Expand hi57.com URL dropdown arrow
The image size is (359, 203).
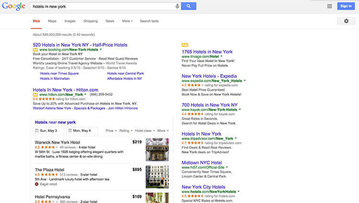[227, 167]
